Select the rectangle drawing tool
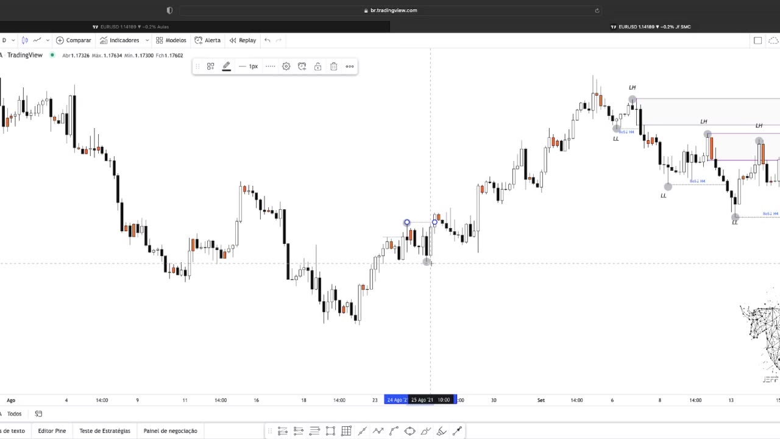 click(x=330, y=431)
